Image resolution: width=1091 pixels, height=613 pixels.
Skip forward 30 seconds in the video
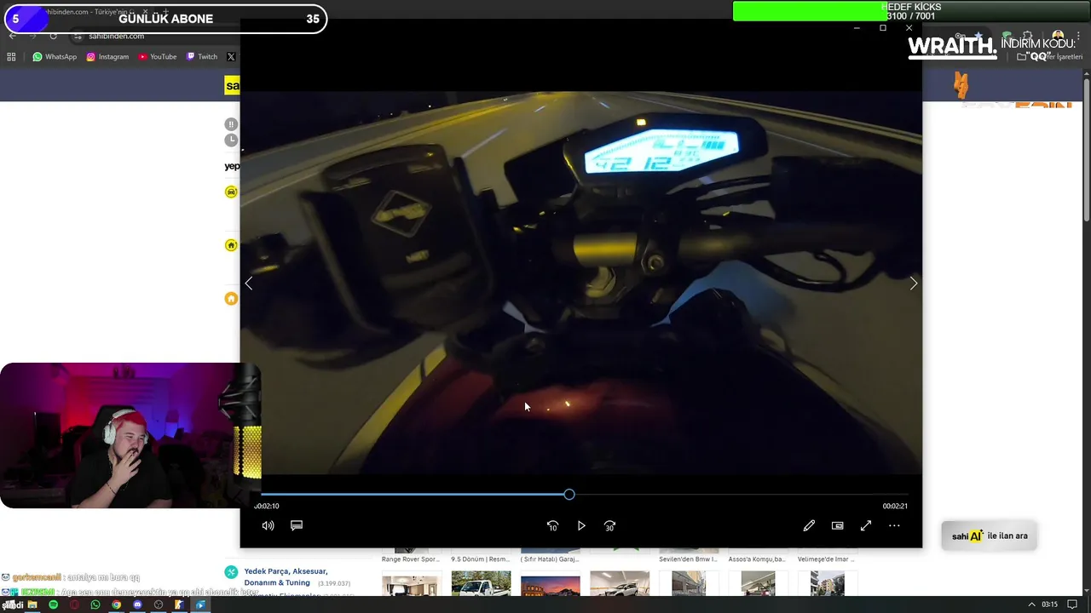(609, 526)
